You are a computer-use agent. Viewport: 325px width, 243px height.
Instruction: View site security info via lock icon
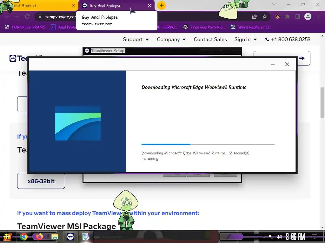(x=40, y=16)
